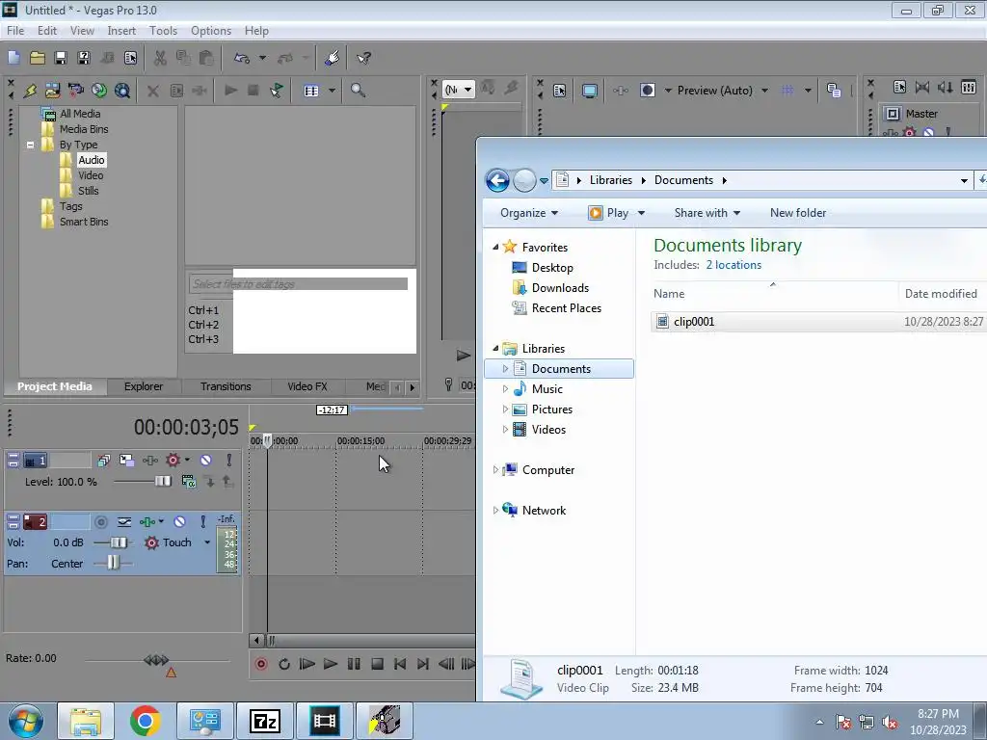Click the Split Screen View icon
The height and width of the screenshot is (740, 987).
pos(647,91)
